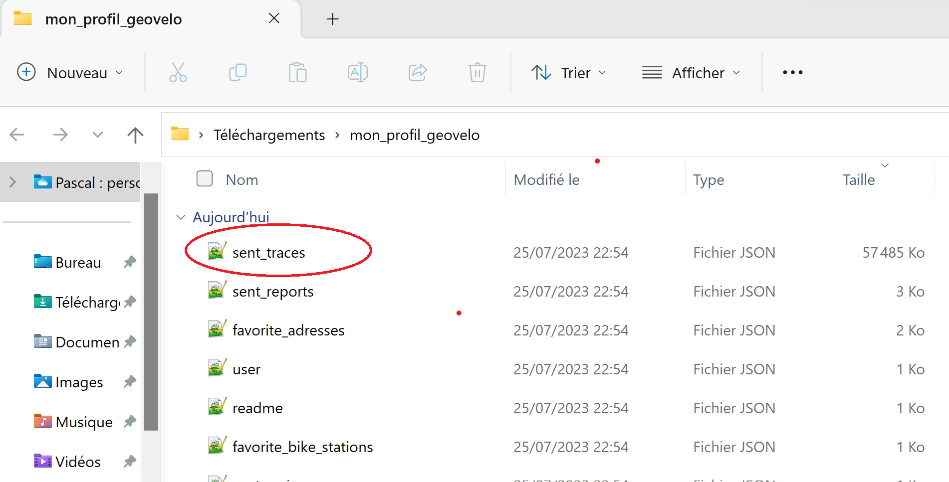Expand the Pascal personal cloud tree item
The height and width of the screenshot is (482, 949).
(12, 182)
